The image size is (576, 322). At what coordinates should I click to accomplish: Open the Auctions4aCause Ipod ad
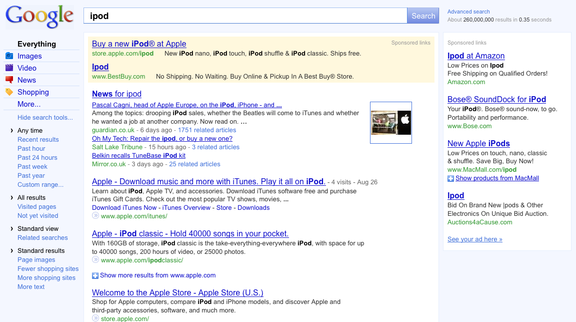455,196
